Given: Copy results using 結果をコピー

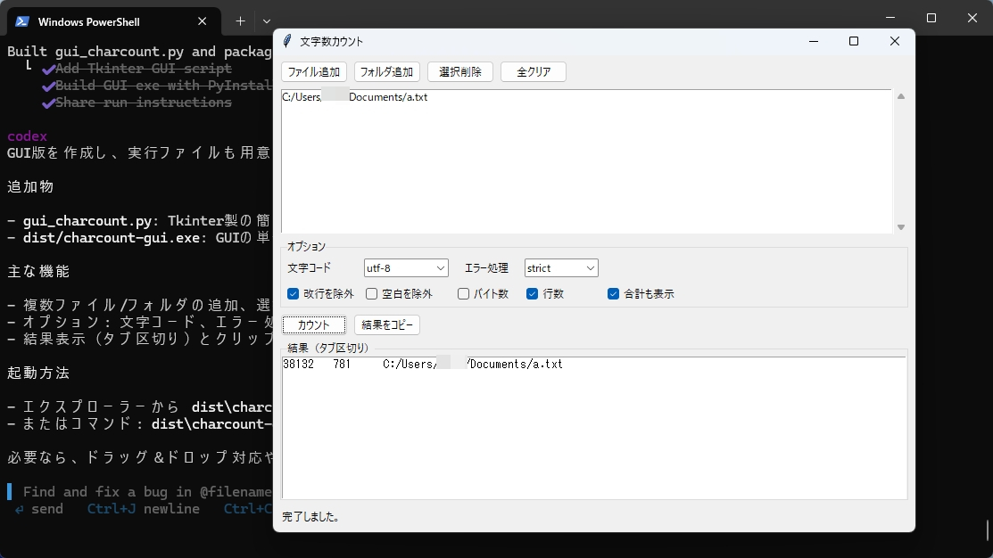Looking at the screenshot, I should 386,324.
